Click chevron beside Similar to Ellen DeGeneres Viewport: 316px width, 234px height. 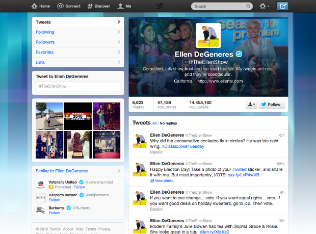coord(119,171)
